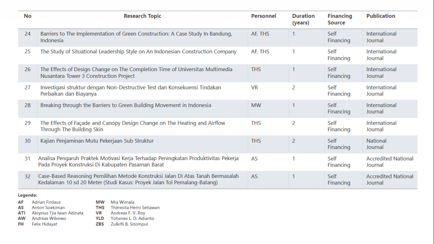Select the Kabupaten Pasaman Barat research topic
The width and height of the screenshot is (434, 244).
[x=138, y=161]
